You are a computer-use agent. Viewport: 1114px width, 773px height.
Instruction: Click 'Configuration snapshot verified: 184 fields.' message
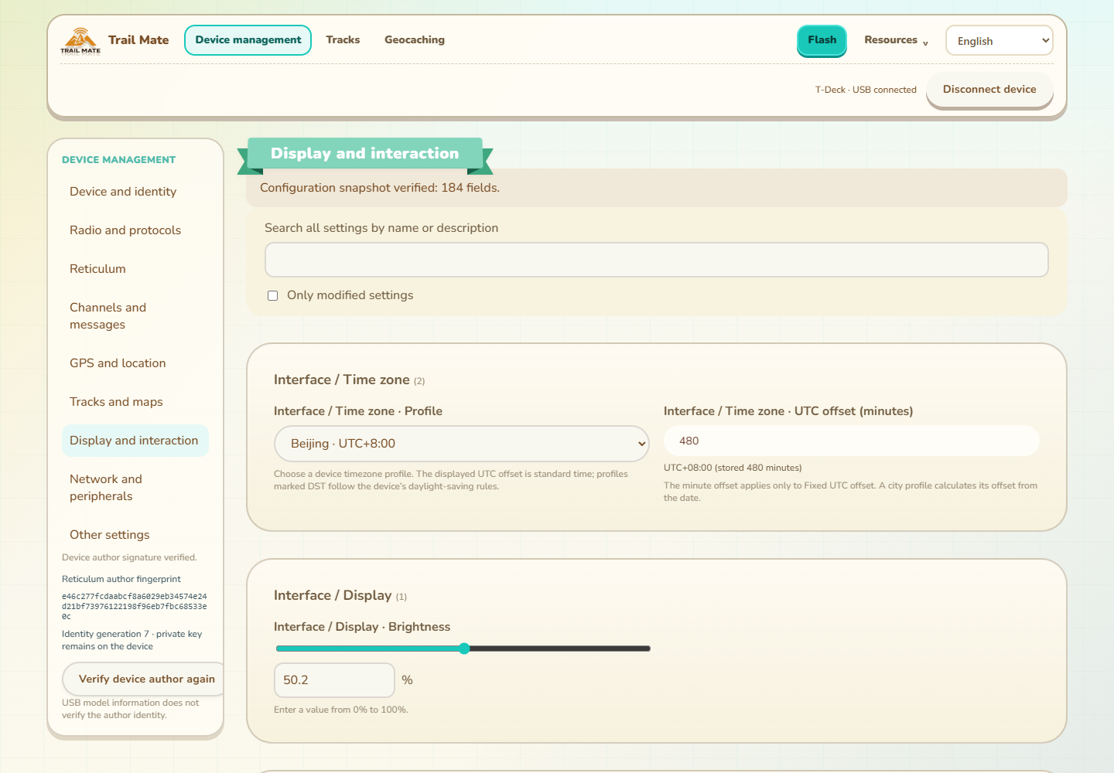pyautogui.click(x=380, y=188)
